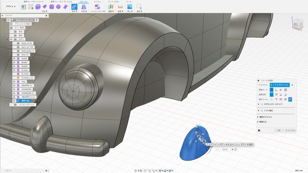This screenshot has width=308, height=173.
Task: Click the ドキュメントの設定 gear icon
Action: (11, 24)
